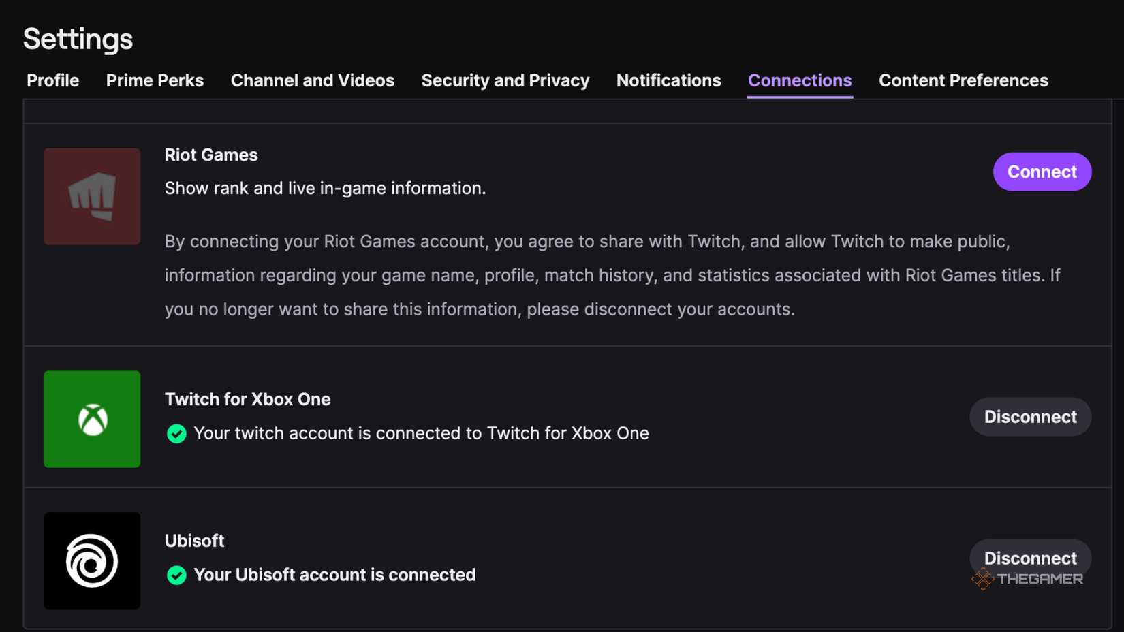Disconnect the Ubisoft account

(1031, 558)
